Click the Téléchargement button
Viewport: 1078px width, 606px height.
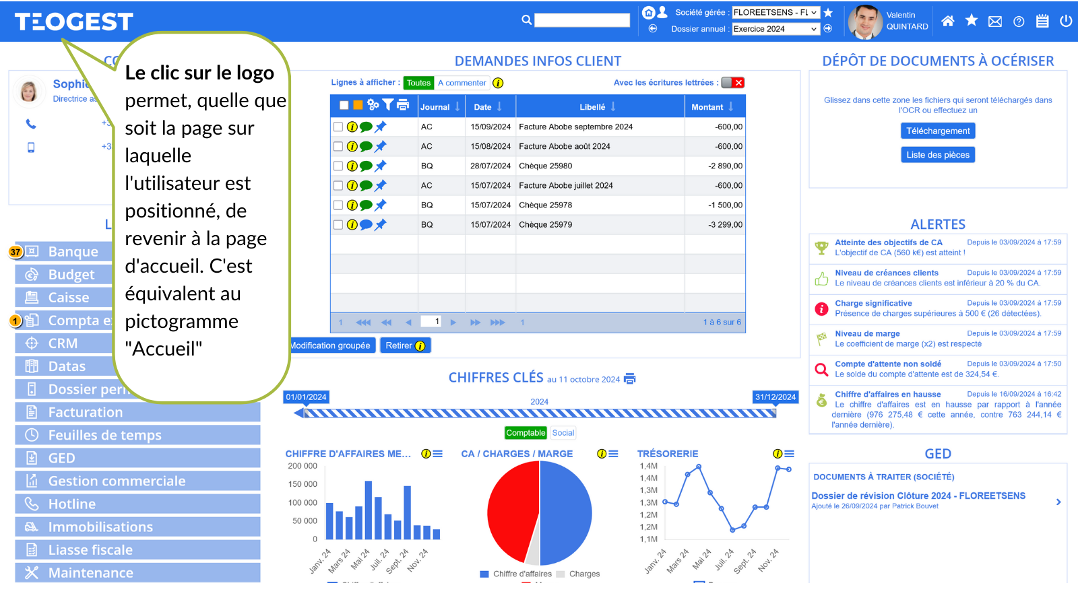tap(937, 131)
